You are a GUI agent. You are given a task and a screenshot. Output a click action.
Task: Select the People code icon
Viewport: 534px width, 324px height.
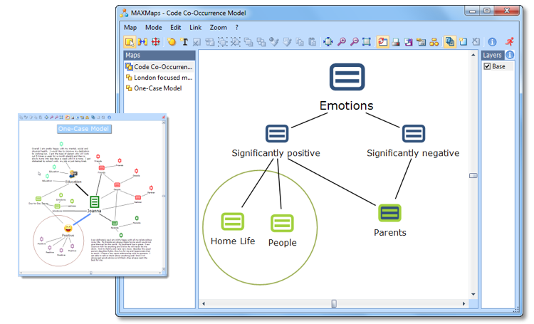[x=282, y=223]
